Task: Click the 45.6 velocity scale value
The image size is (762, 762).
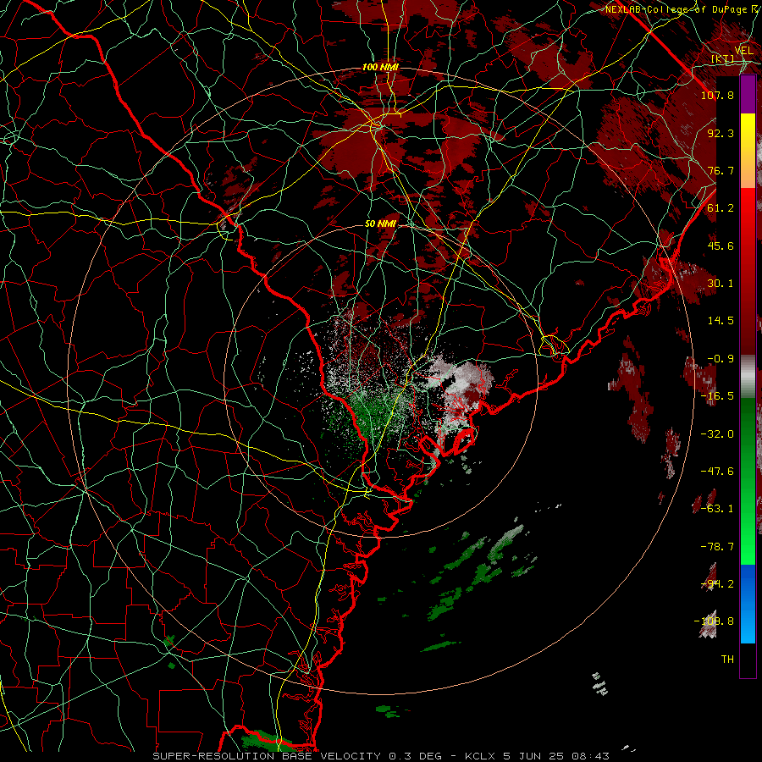Action: coord(721,246)
